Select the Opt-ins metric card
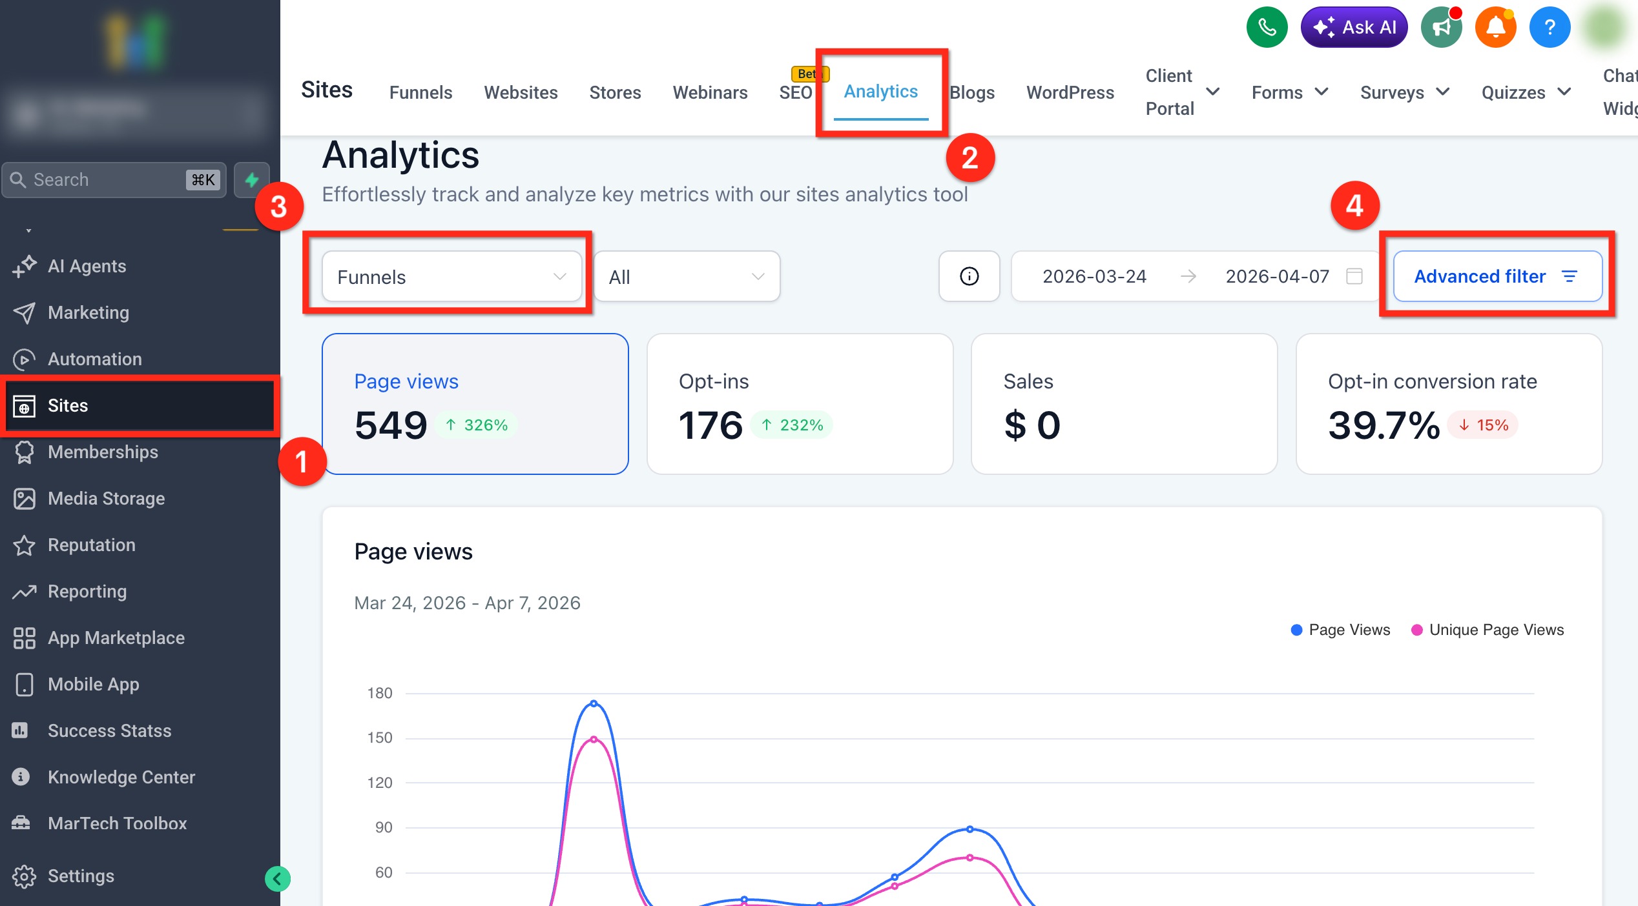 pos(800,404)
